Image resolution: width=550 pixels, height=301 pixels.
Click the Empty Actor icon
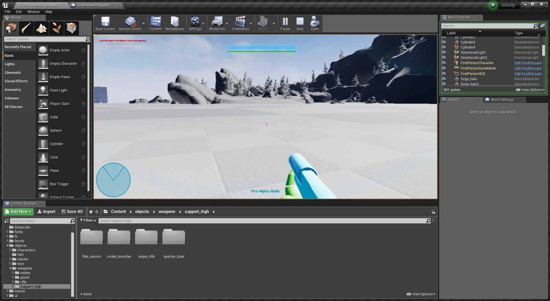click(x=43, y=50)
